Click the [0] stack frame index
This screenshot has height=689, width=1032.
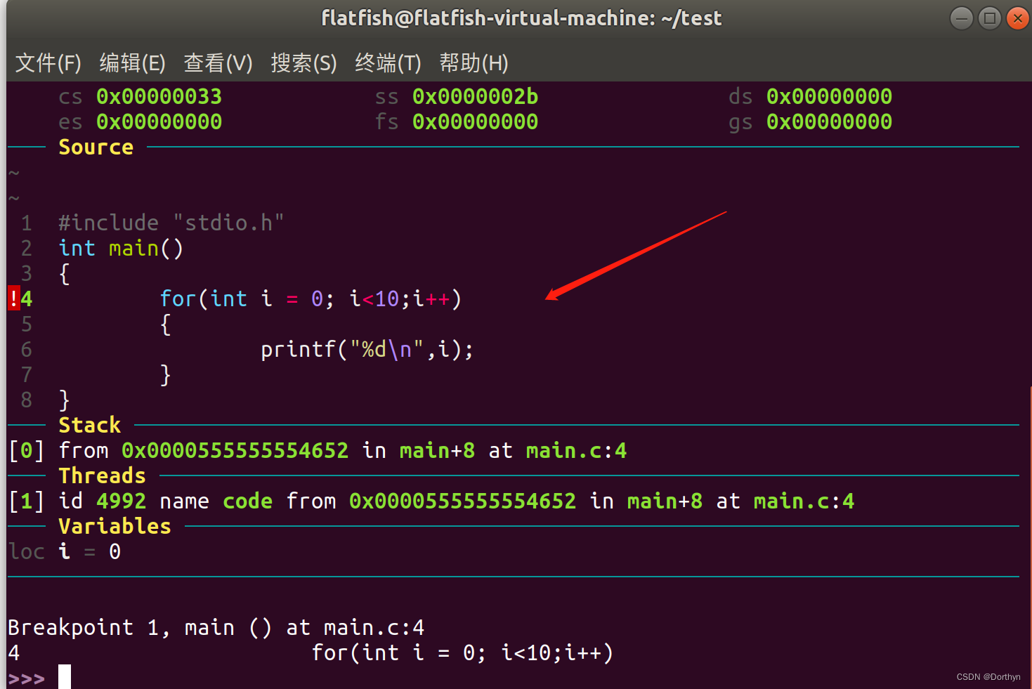pos(27,450)
